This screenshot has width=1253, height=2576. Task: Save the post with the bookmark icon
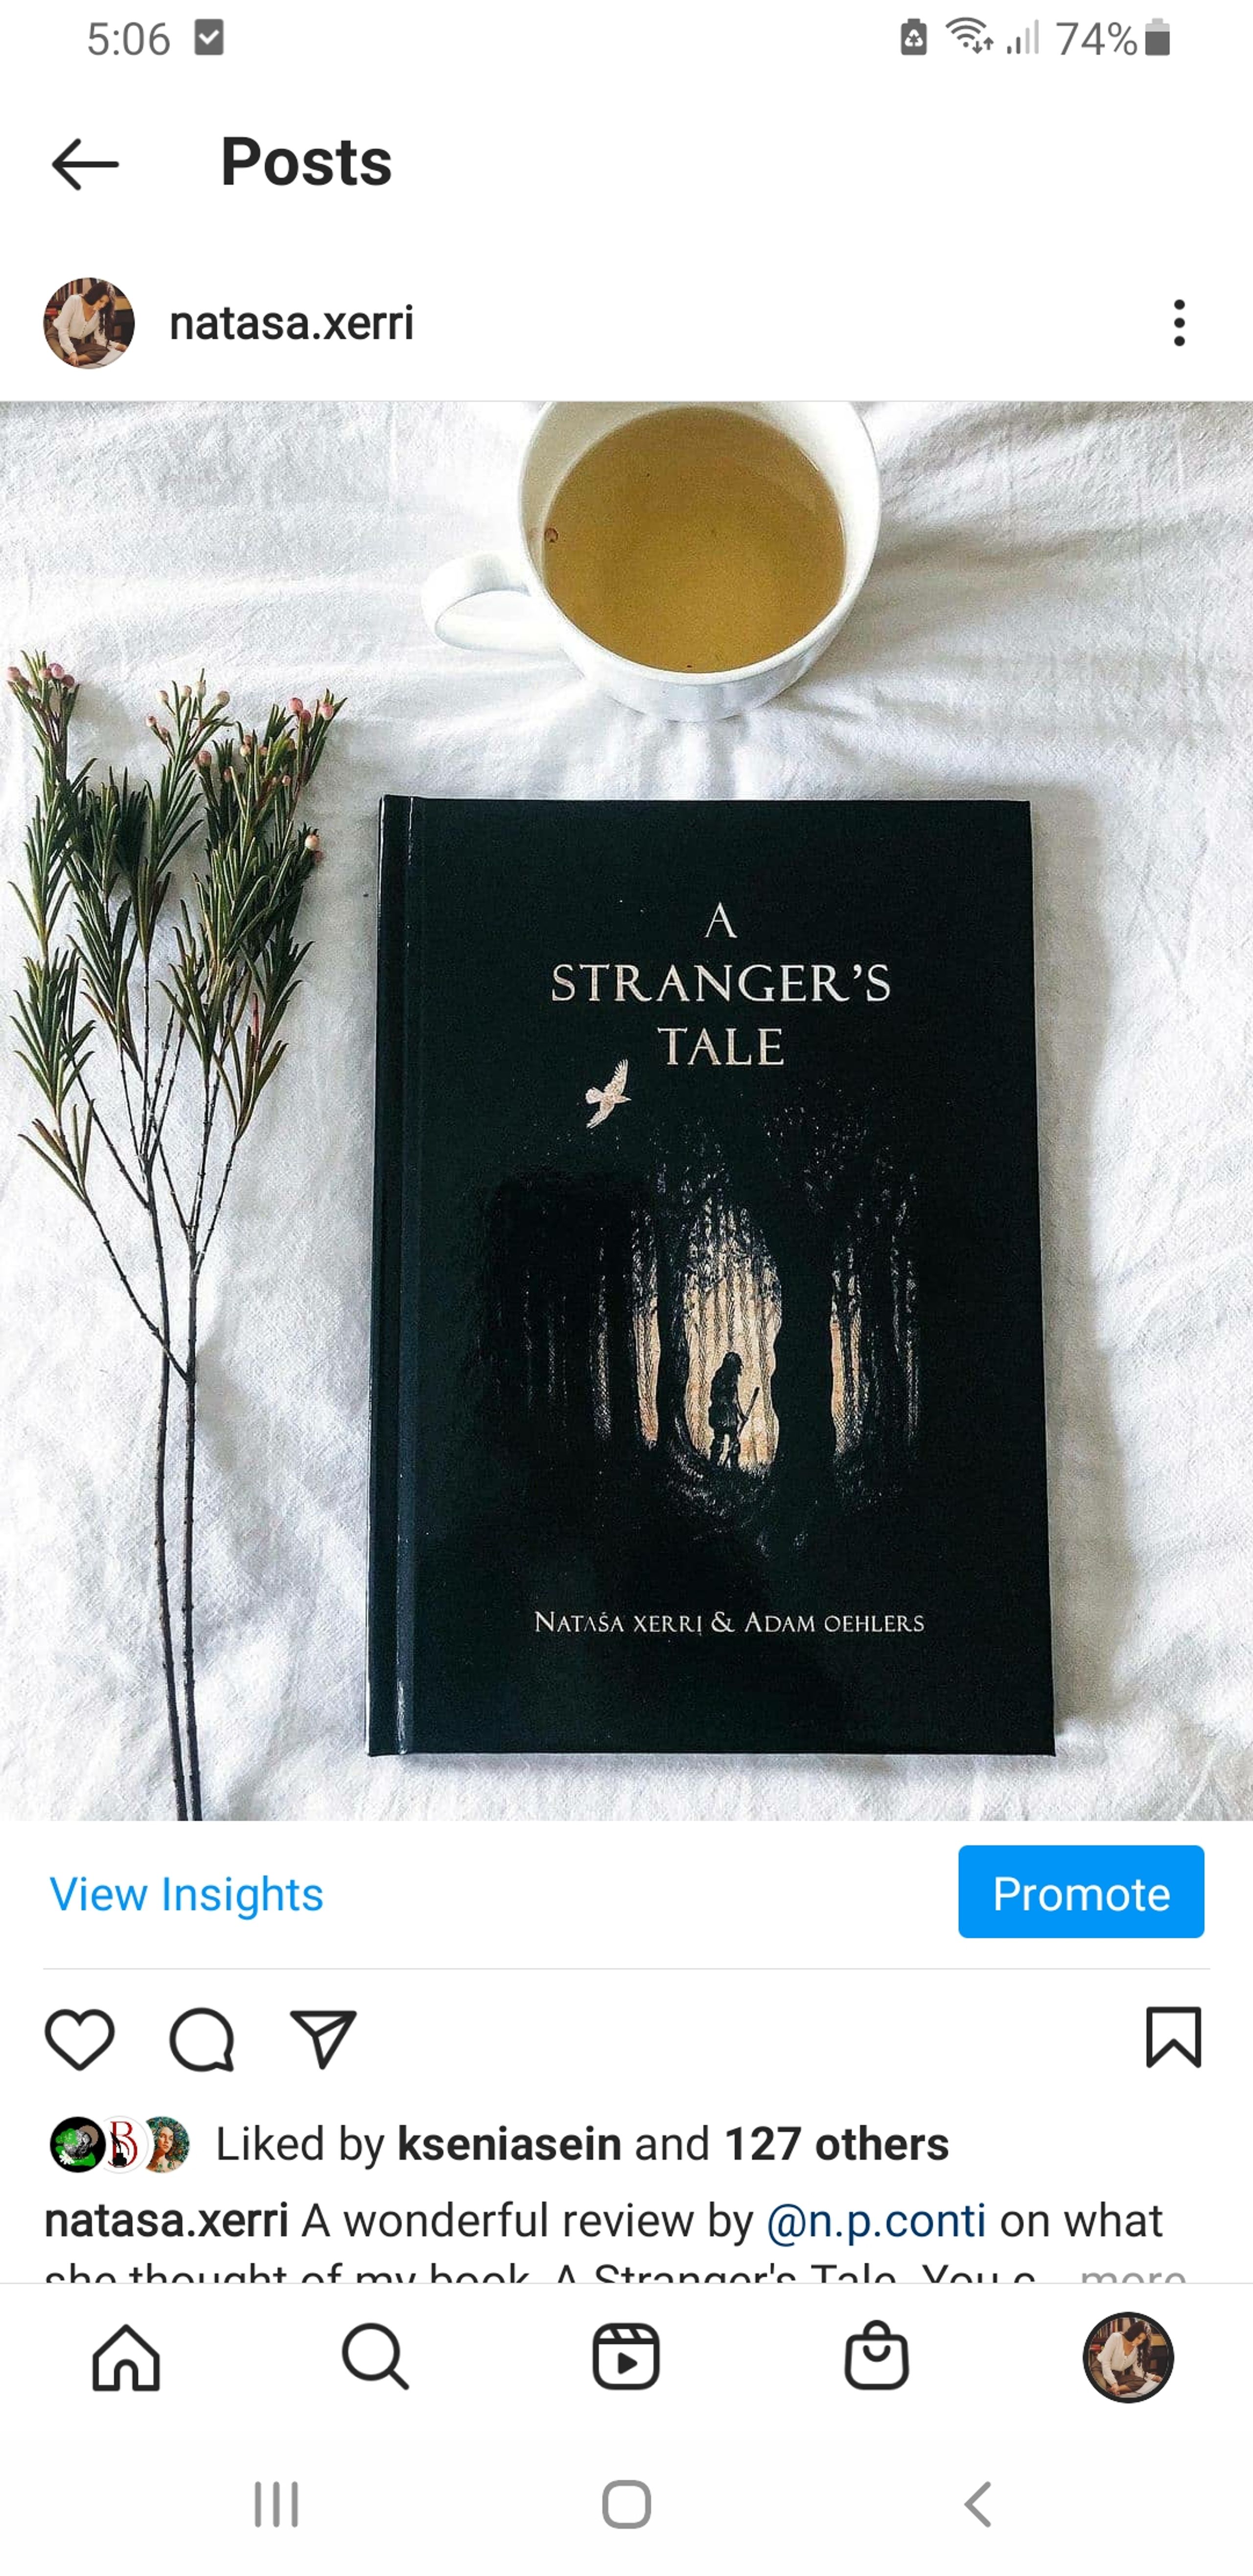[1173, 2037]
